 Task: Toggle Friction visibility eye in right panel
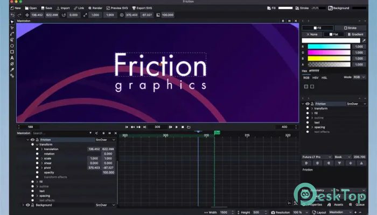coord(308,104)
